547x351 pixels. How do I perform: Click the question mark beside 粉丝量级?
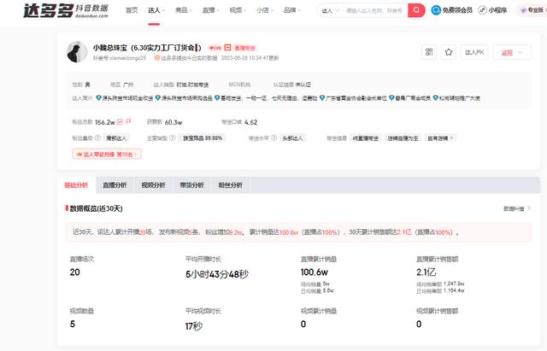(98, 138)
